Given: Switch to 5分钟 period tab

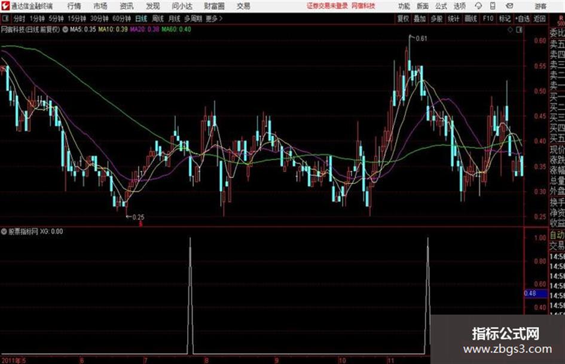Looking at the screenshot, I should pos(56,19).
